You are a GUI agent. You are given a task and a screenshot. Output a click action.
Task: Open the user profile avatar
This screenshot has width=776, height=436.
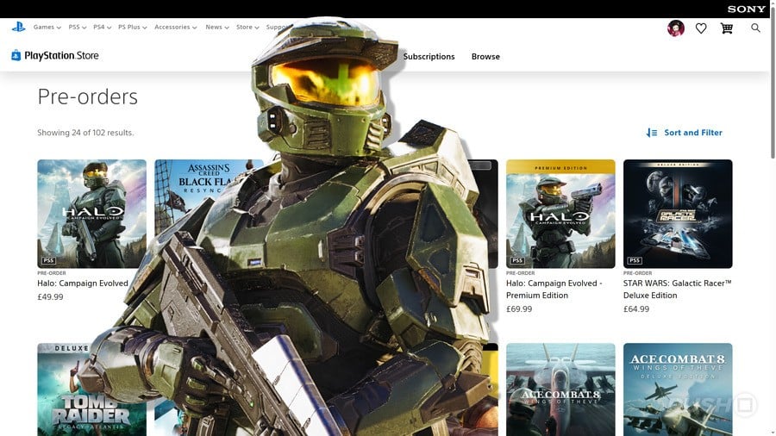click(675, 28)
